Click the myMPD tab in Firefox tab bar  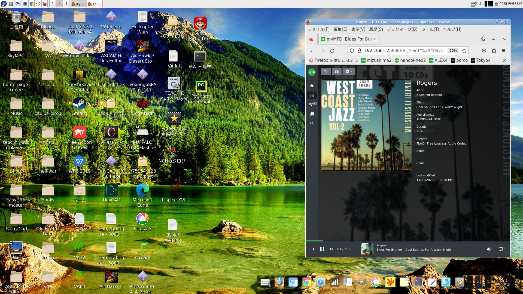[347, 39]
